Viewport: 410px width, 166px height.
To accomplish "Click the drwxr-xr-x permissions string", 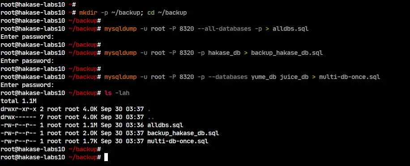I will (18, 109).
